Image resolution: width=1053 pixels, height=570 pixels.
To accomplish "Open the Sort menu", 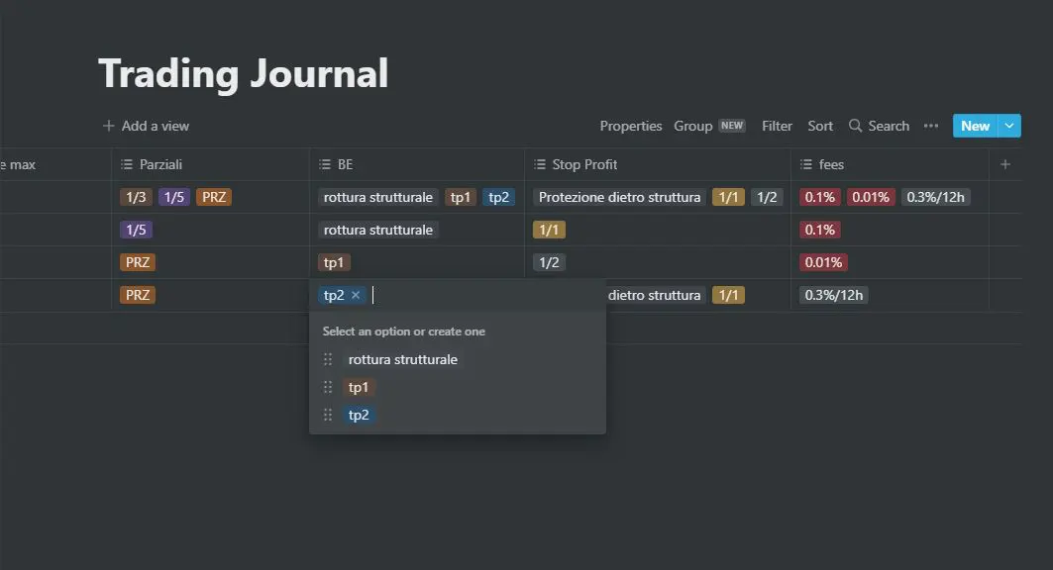I will point(820,126).
